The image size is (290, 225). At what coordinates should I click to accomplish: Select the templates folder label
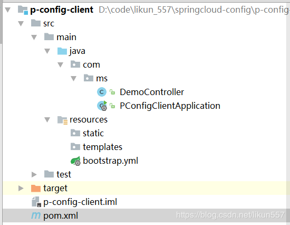[x=102, y=147]
